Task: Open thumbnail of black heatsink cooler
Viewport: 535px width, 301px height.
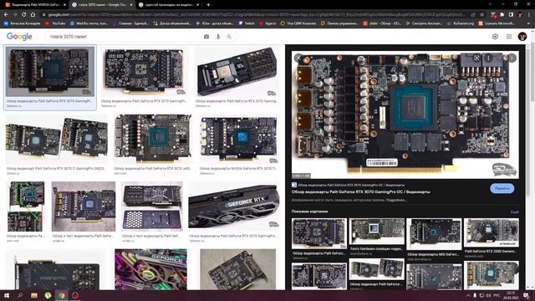Action: [237, 72]
